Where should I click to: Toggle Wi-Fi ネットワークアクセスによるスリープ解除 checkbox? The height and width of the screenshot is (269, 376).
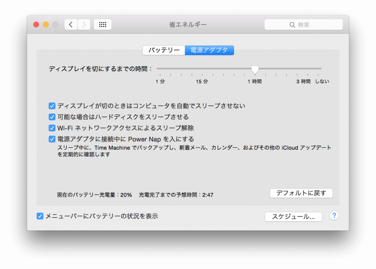click(52, 128)
